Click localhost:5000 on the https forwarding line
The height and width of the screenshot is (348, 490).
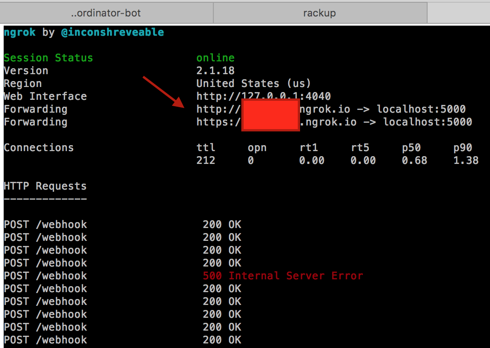(428, 122)
